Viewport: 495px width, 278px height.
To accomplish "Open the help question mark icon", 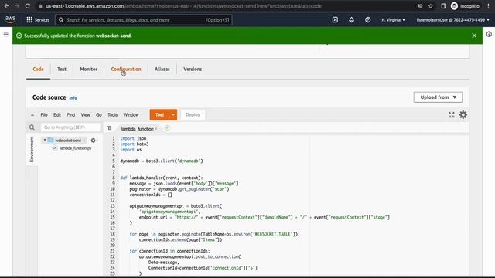I will point(368,20).
